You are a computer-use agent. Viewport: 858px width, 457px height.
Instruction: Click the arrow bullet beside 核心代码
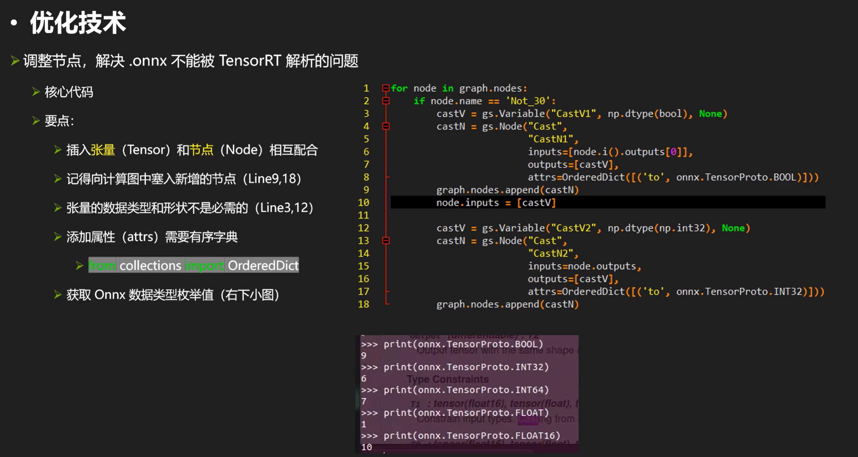tap(36, 91)
